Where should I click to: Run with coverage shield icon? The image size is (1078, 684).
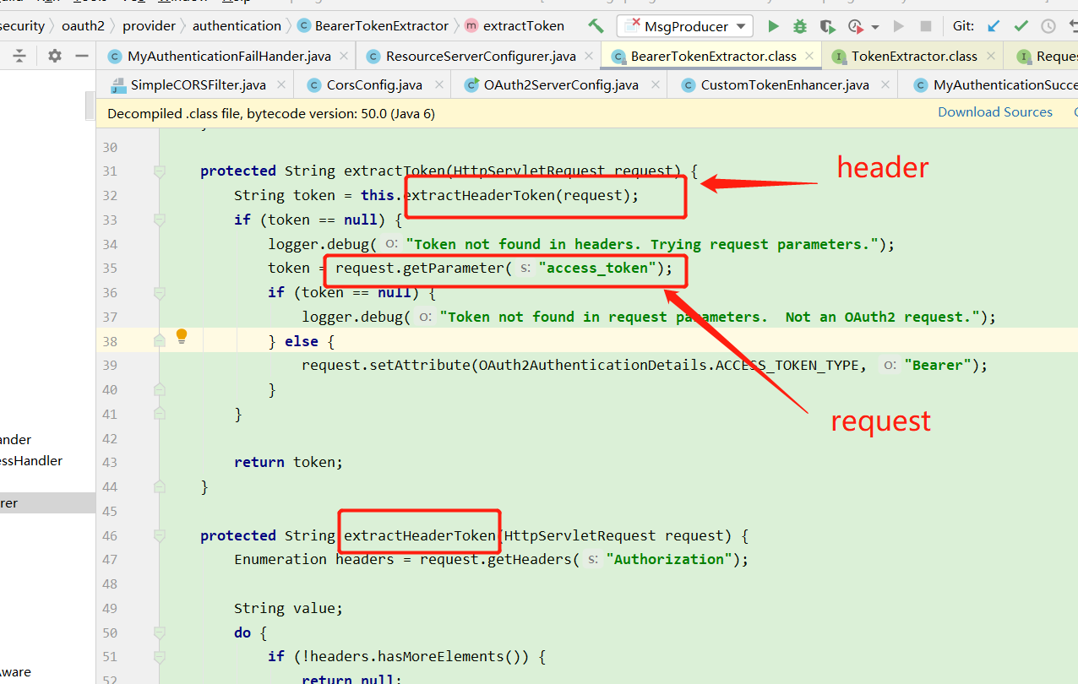tap(827, 26)
